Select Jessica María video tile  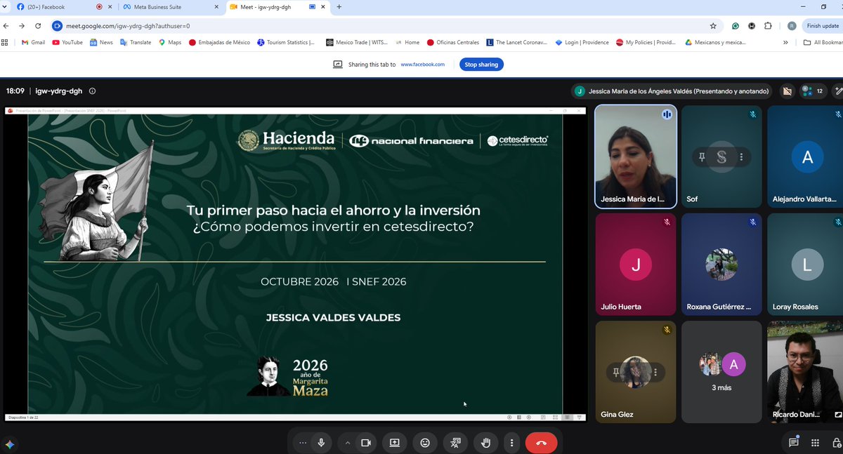click(636, 156)
